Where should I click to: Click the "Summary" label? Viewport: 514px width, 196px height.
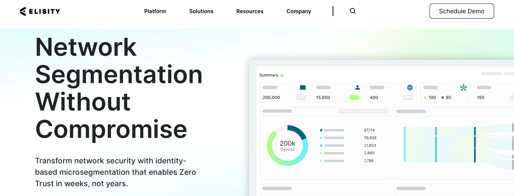click(x=269, y=75)
